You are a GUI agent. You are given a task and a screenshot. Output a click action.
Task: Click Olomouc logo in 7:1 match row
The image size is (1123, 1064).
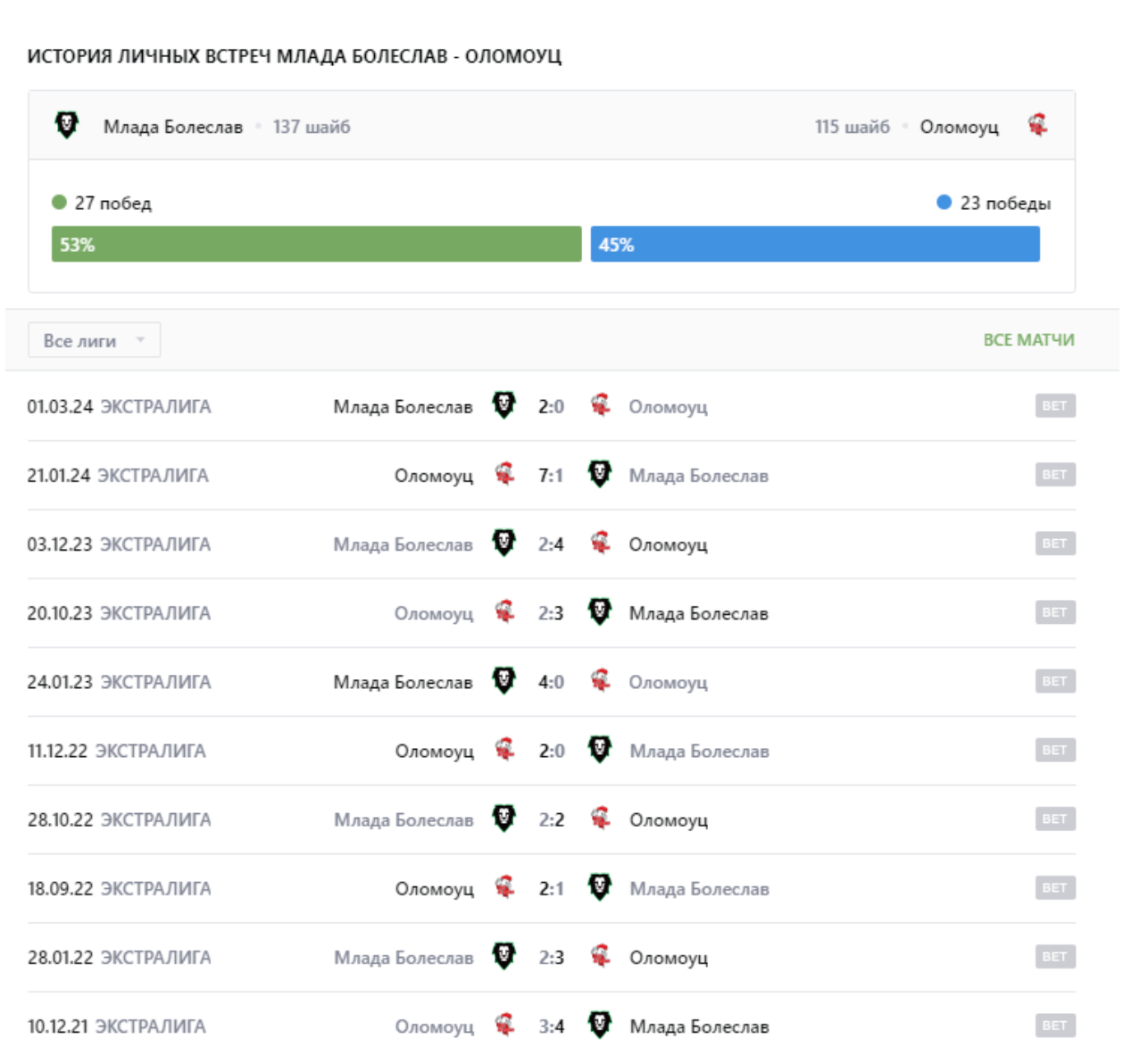pyautogui.click(x=504, y=474)
